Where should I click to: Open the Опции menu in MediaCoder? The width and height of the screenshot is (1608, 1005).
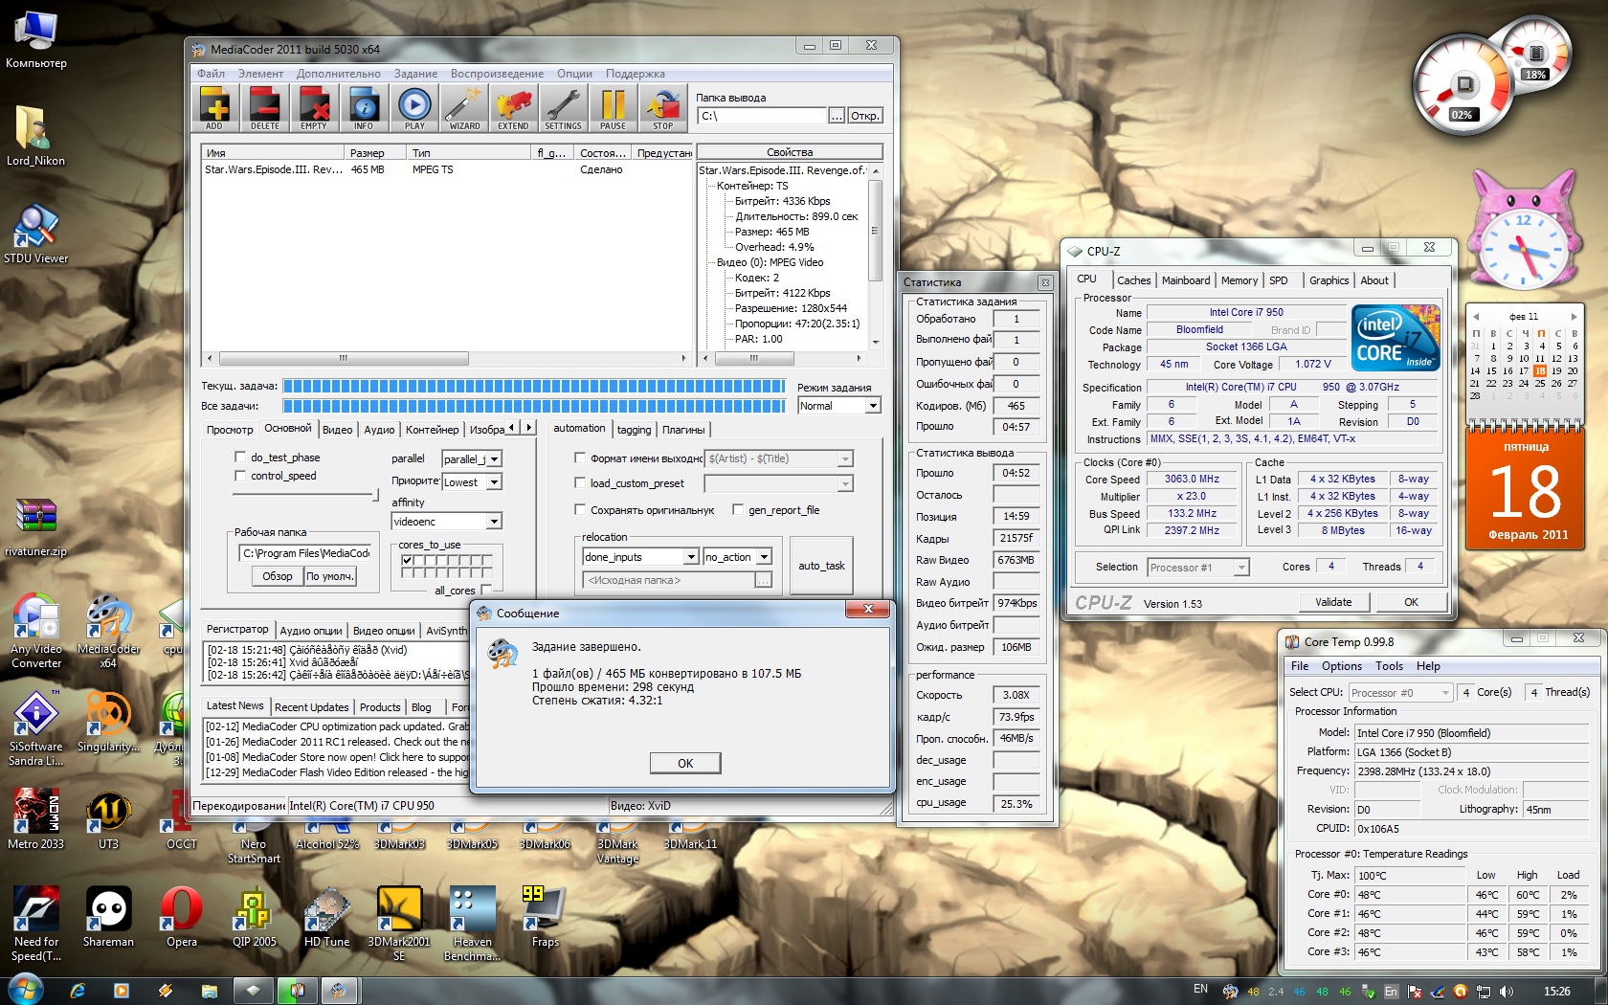tap(574, 74)
